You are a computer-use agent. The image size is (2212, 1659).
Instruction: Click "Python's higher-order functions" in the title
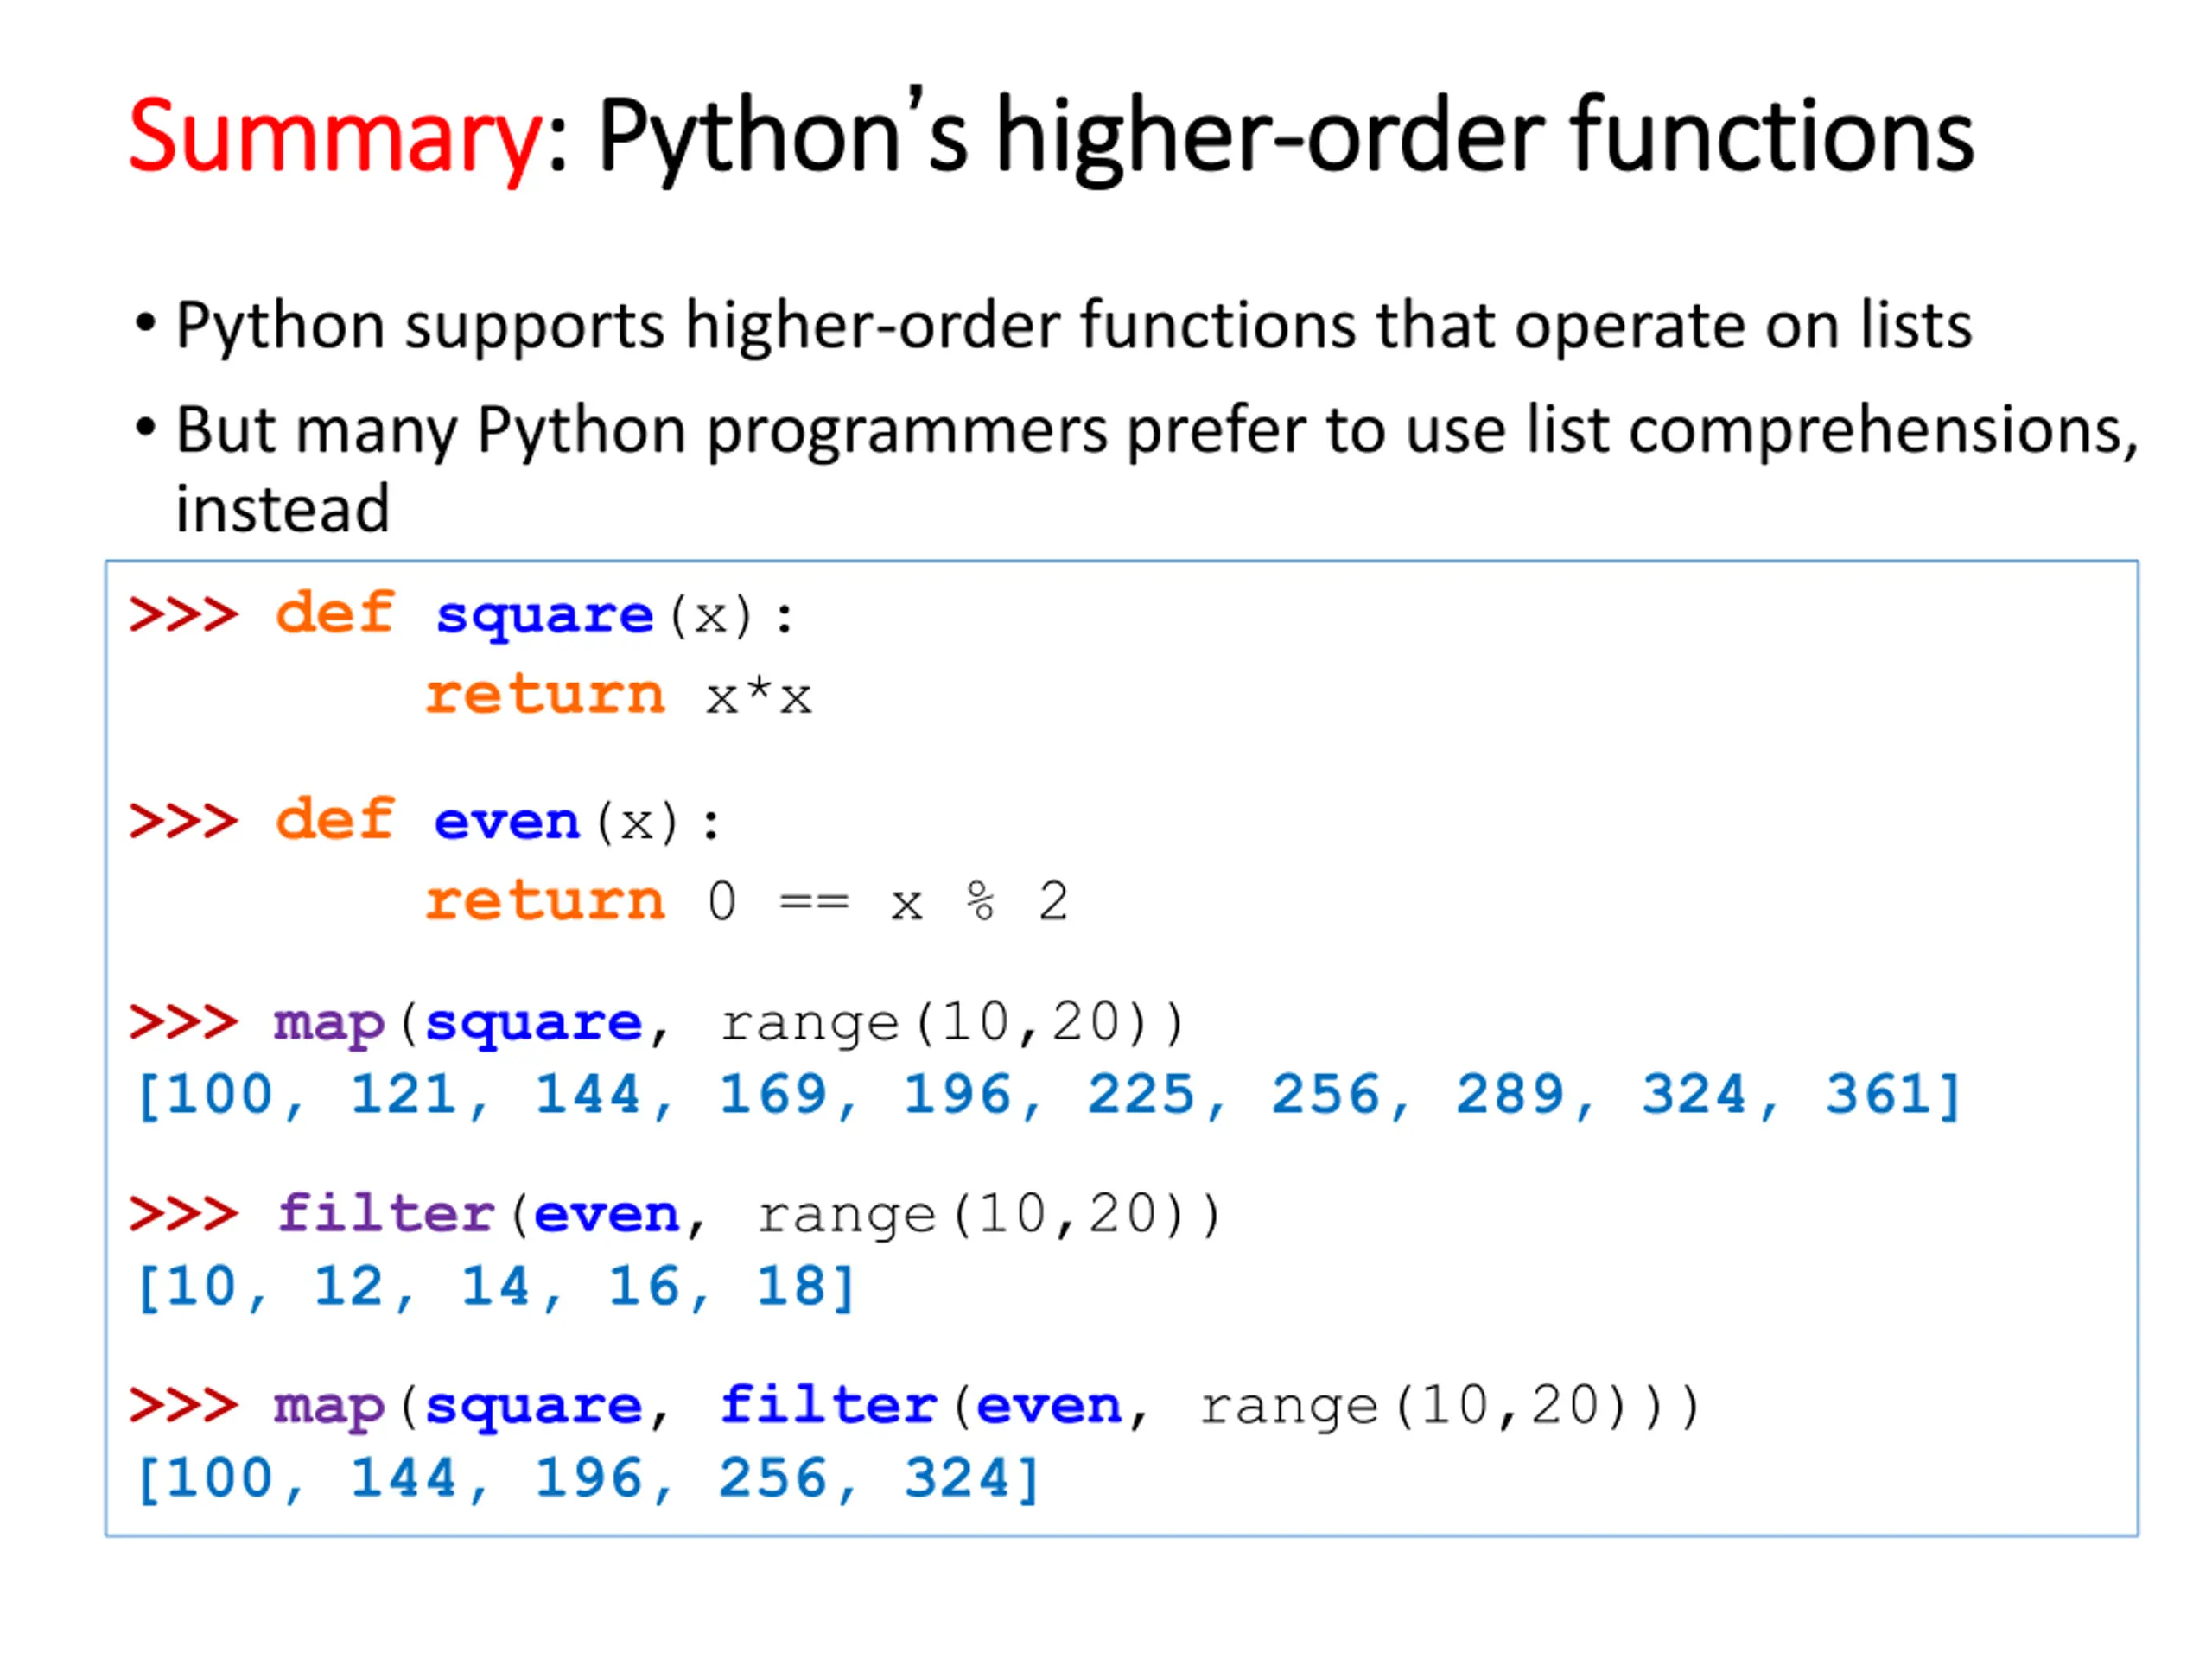(1286, 138)
